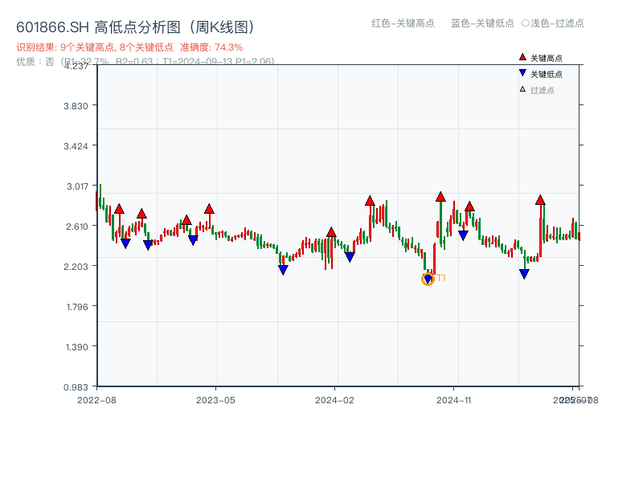643x482 pixels.
Task: Click the 2024-11 x-axis date label
Action: tap(454, 399)
